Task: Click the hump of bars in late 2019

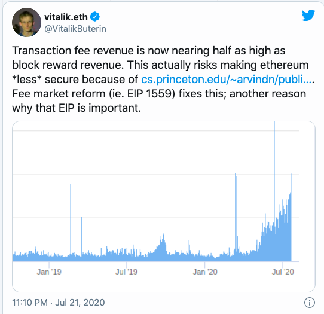Action: tap(162, 245)
